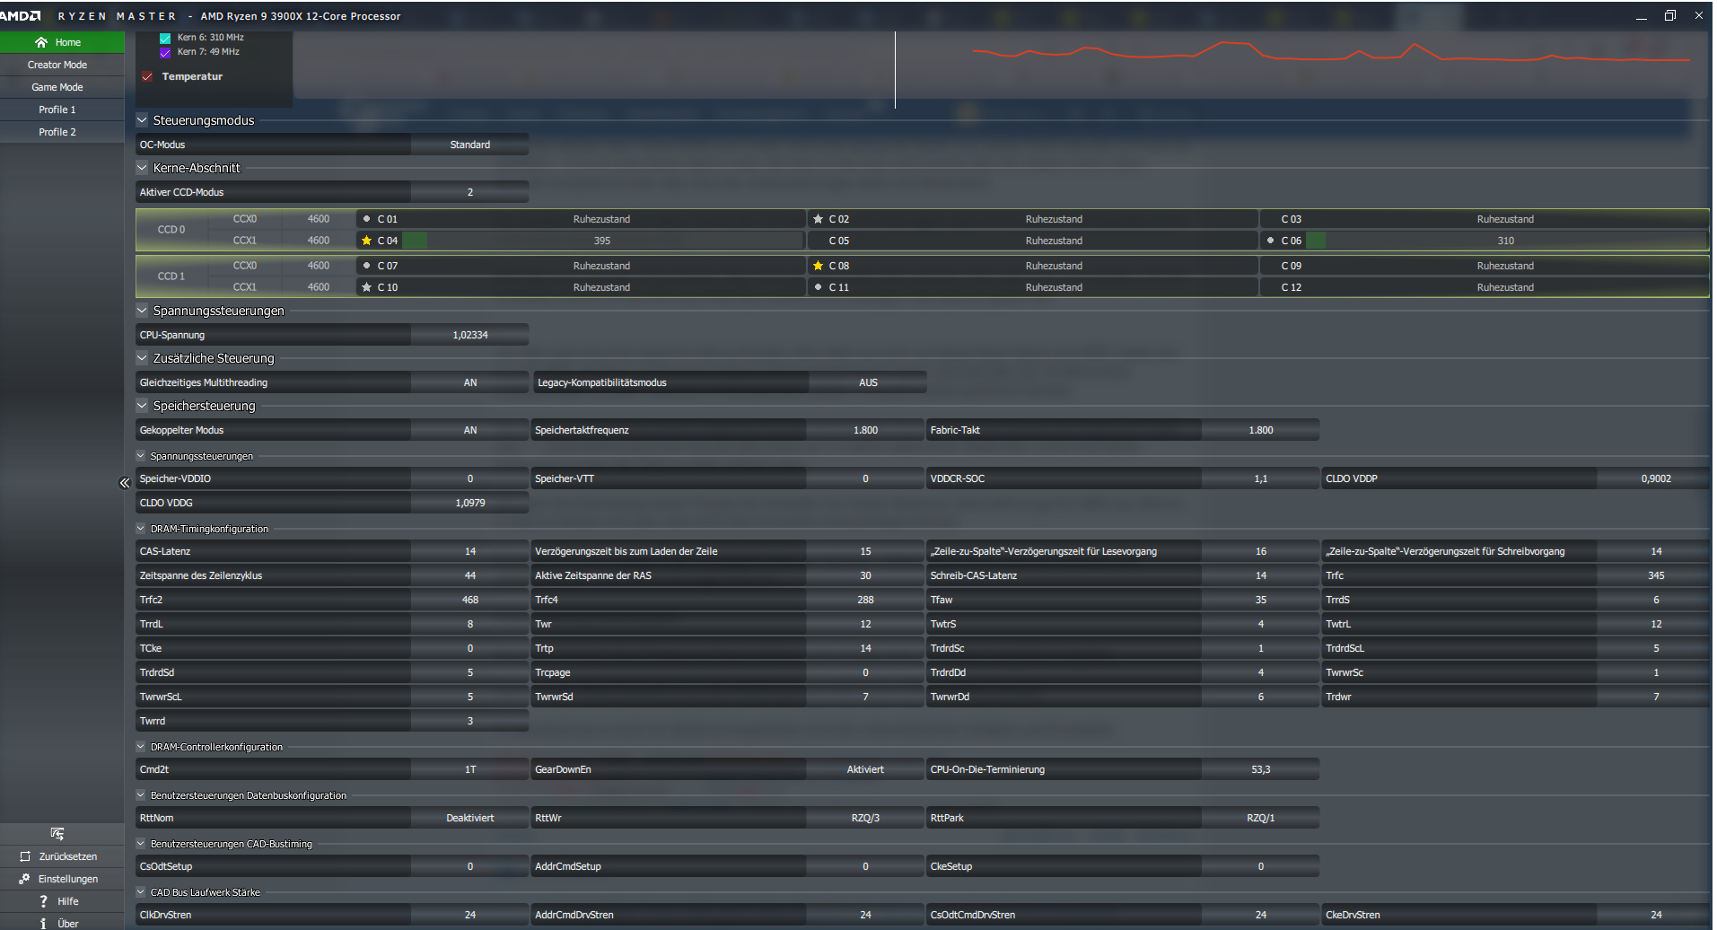Select the CCD 0 label
The image size is (1717, 930).
click(171, 230)
